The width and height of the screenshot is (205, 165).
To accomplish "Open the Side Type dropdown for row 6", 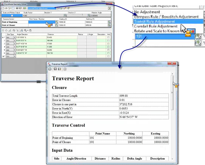I will [x=14, y=53].
